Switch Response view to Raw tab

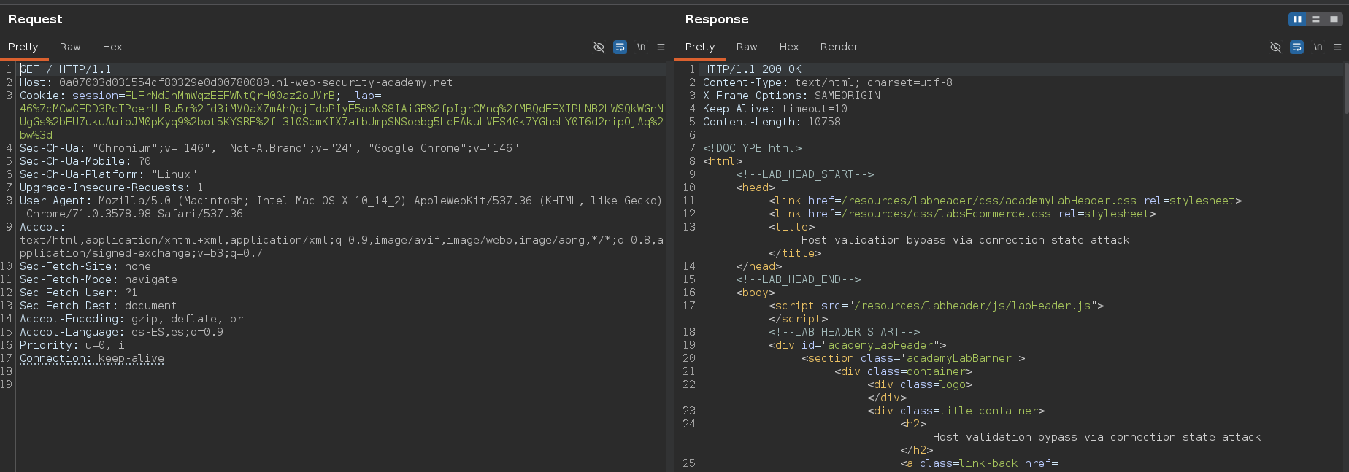point(746,47)
